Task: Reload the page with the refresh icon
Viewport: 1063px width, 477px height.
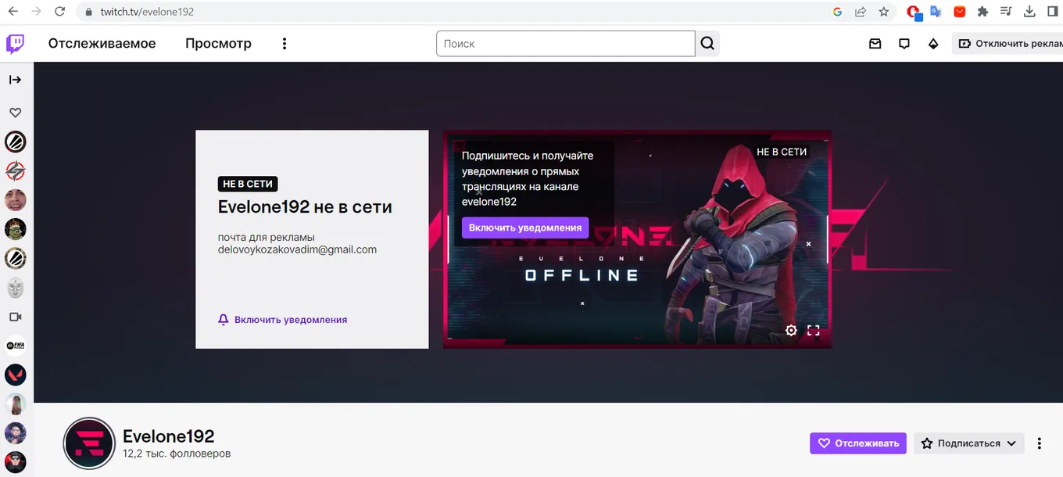Action: tap(60, 12)
